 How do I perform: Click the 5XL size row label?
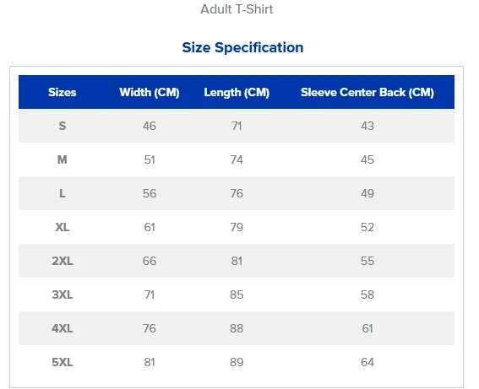point(62,363)
